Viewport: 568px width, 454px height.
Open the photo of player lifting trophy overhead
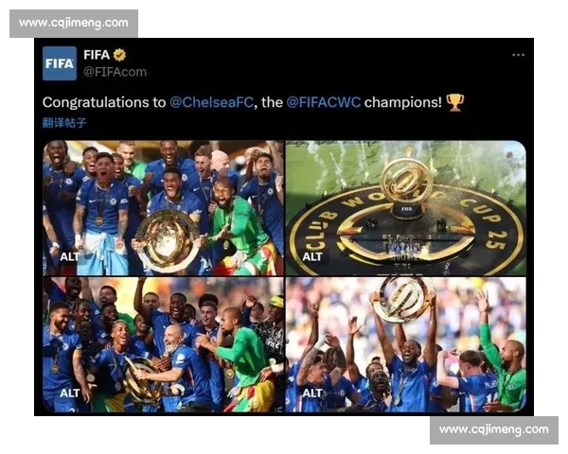point(406,344)
